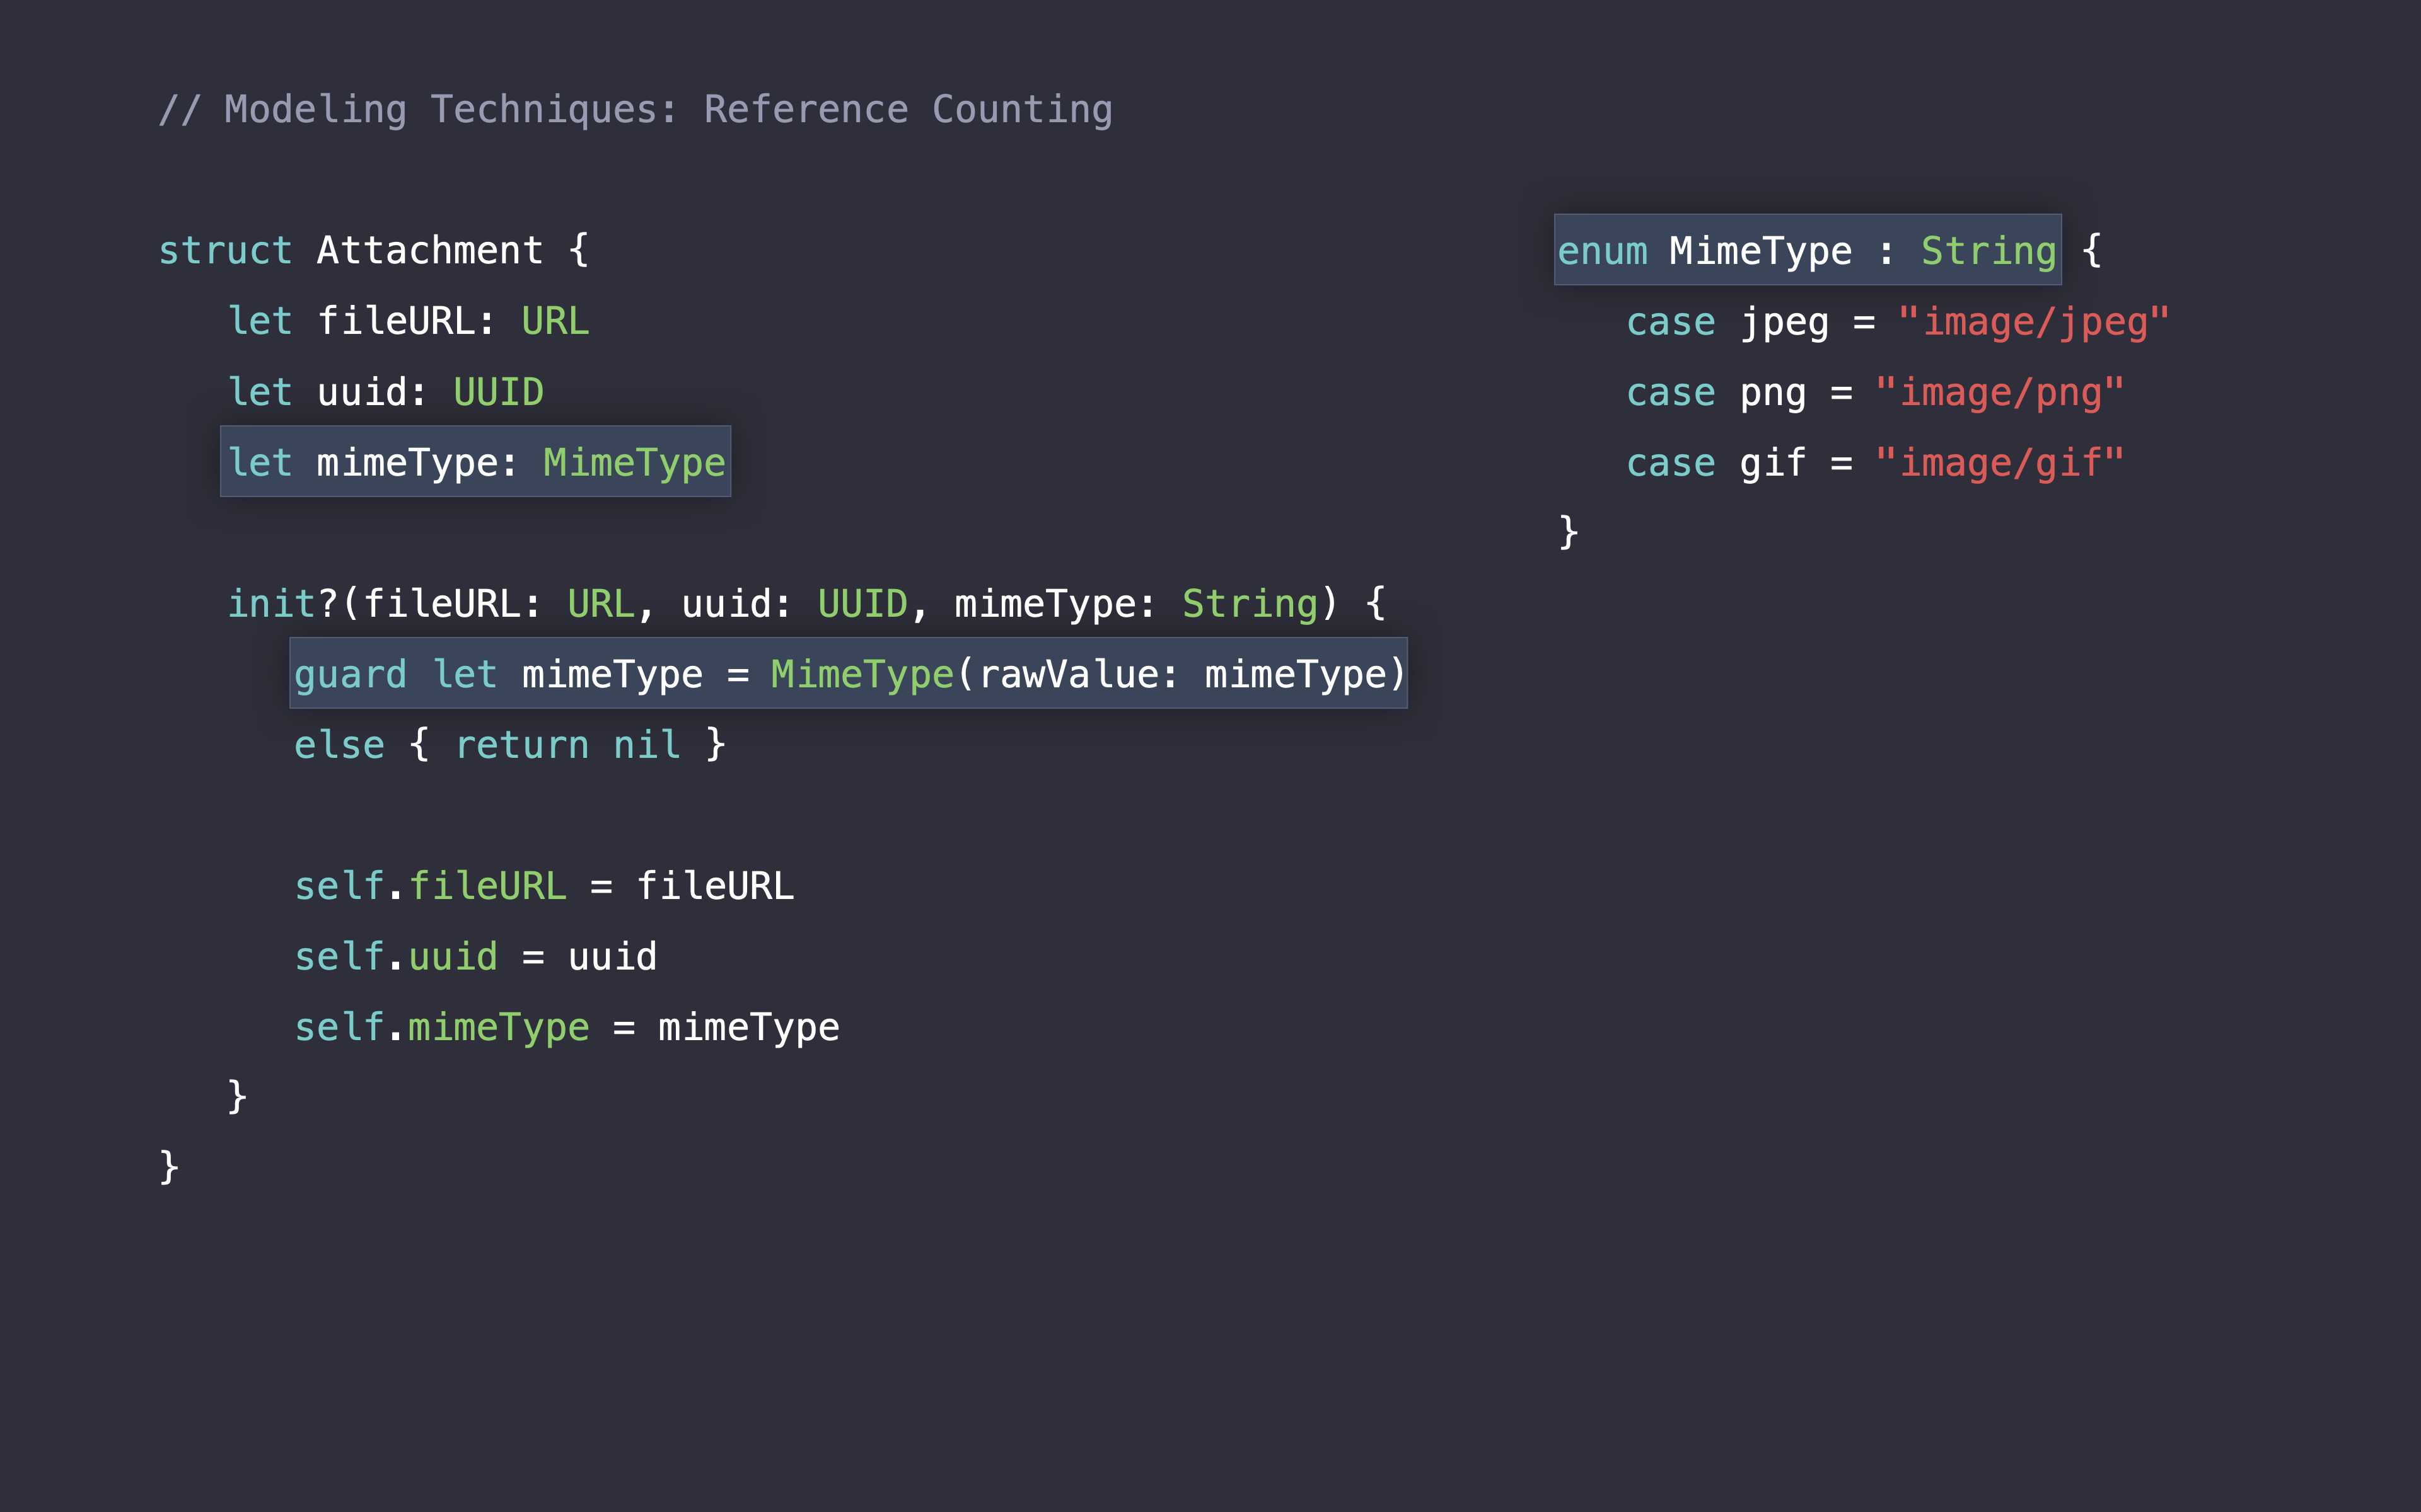This screenshot has width=2421, height=1512.
Task: Click the "image/png" string literal
Action: 1999,392
